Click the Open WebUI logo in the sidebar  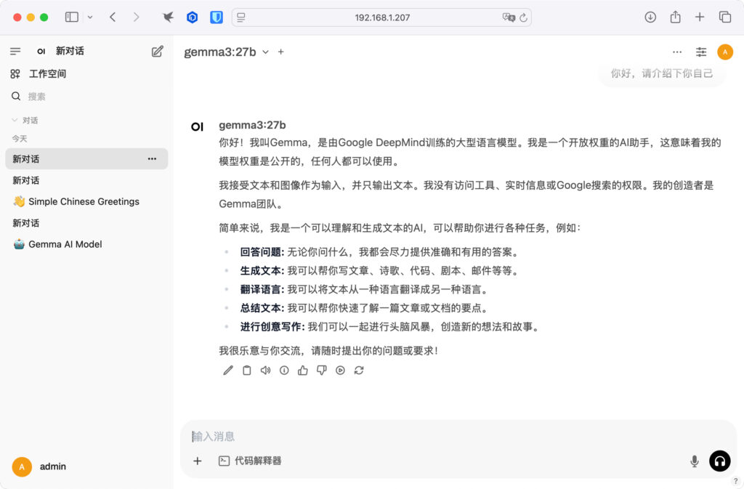pyautogui.click(x=41, y=51)
